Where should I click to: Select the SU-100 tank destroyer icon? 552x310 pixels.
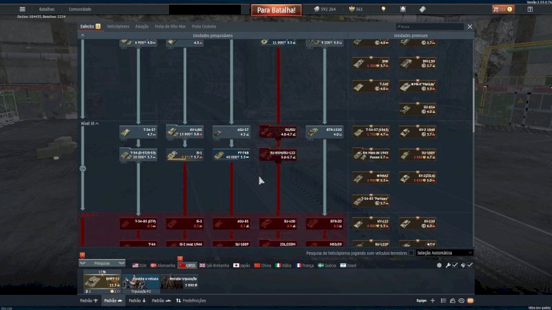point(277,223)
